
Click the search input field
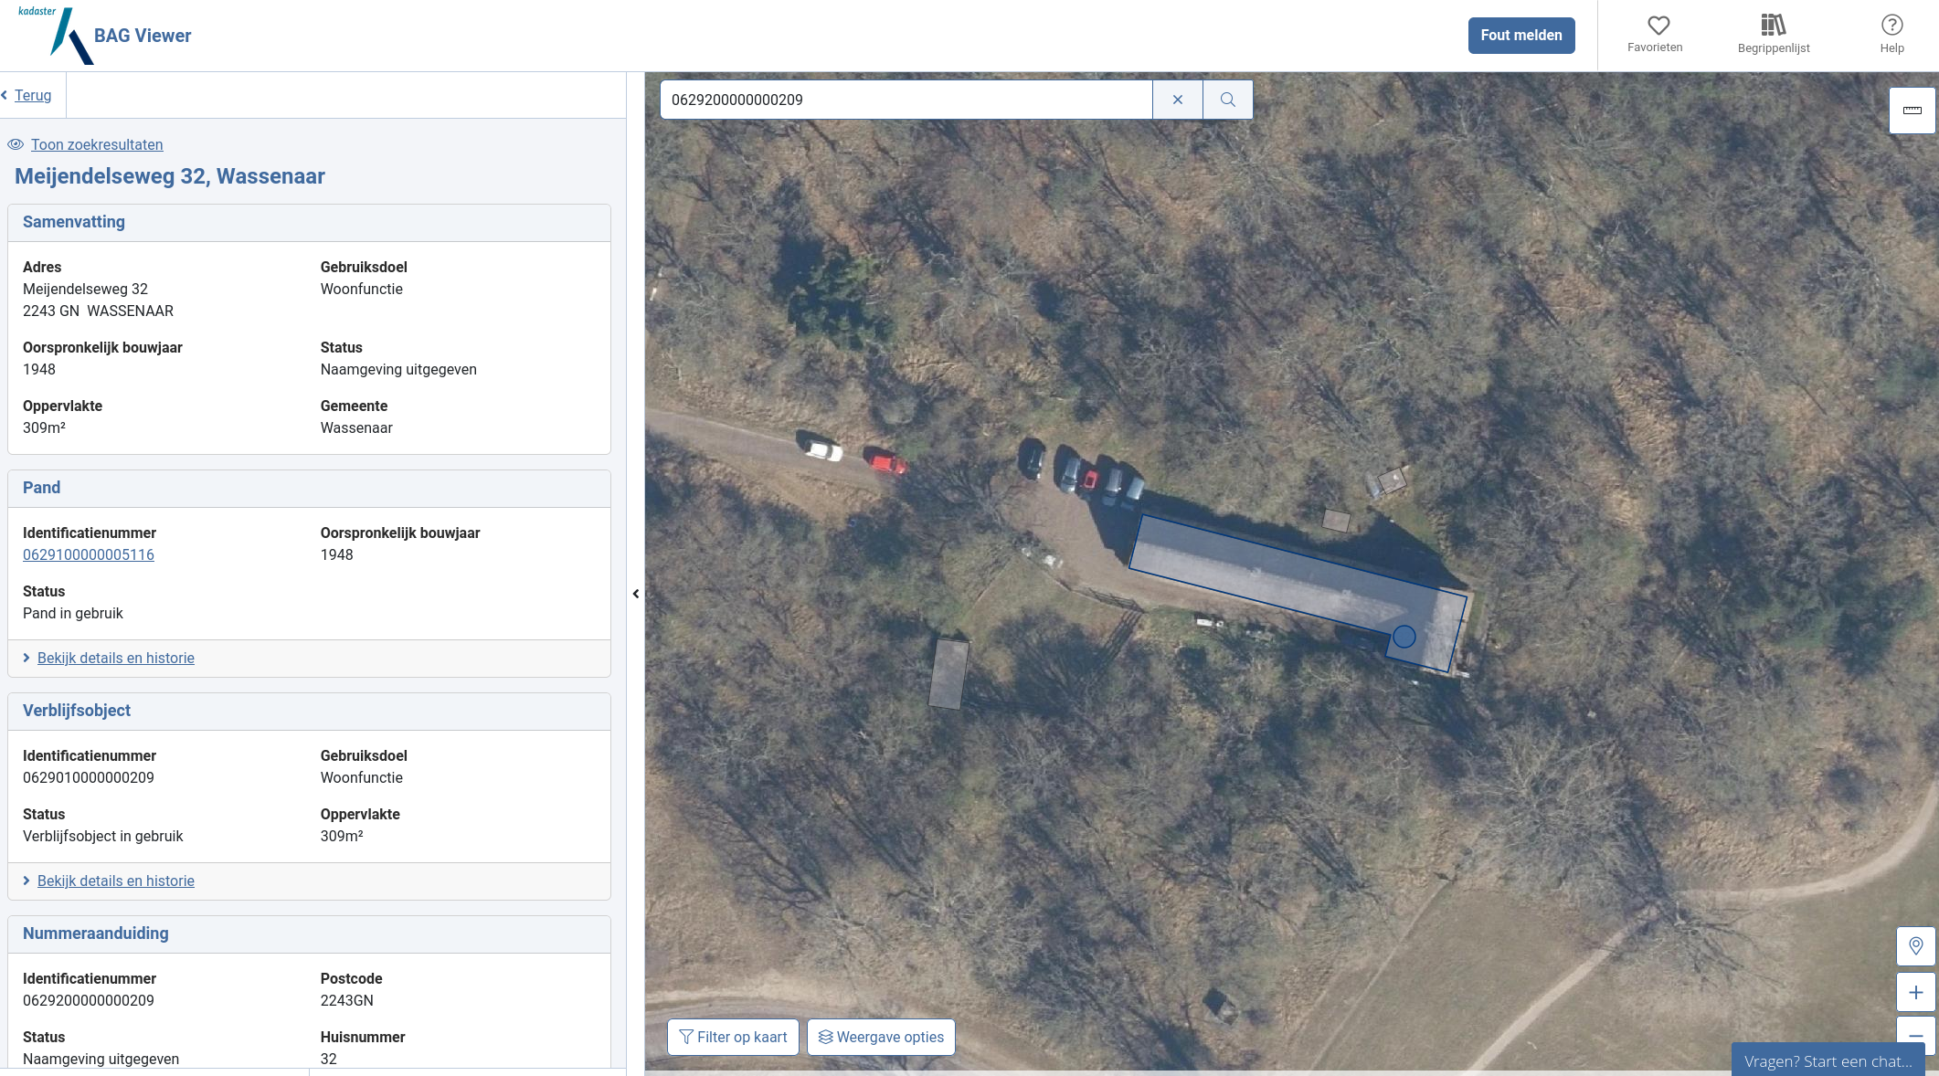906,100
